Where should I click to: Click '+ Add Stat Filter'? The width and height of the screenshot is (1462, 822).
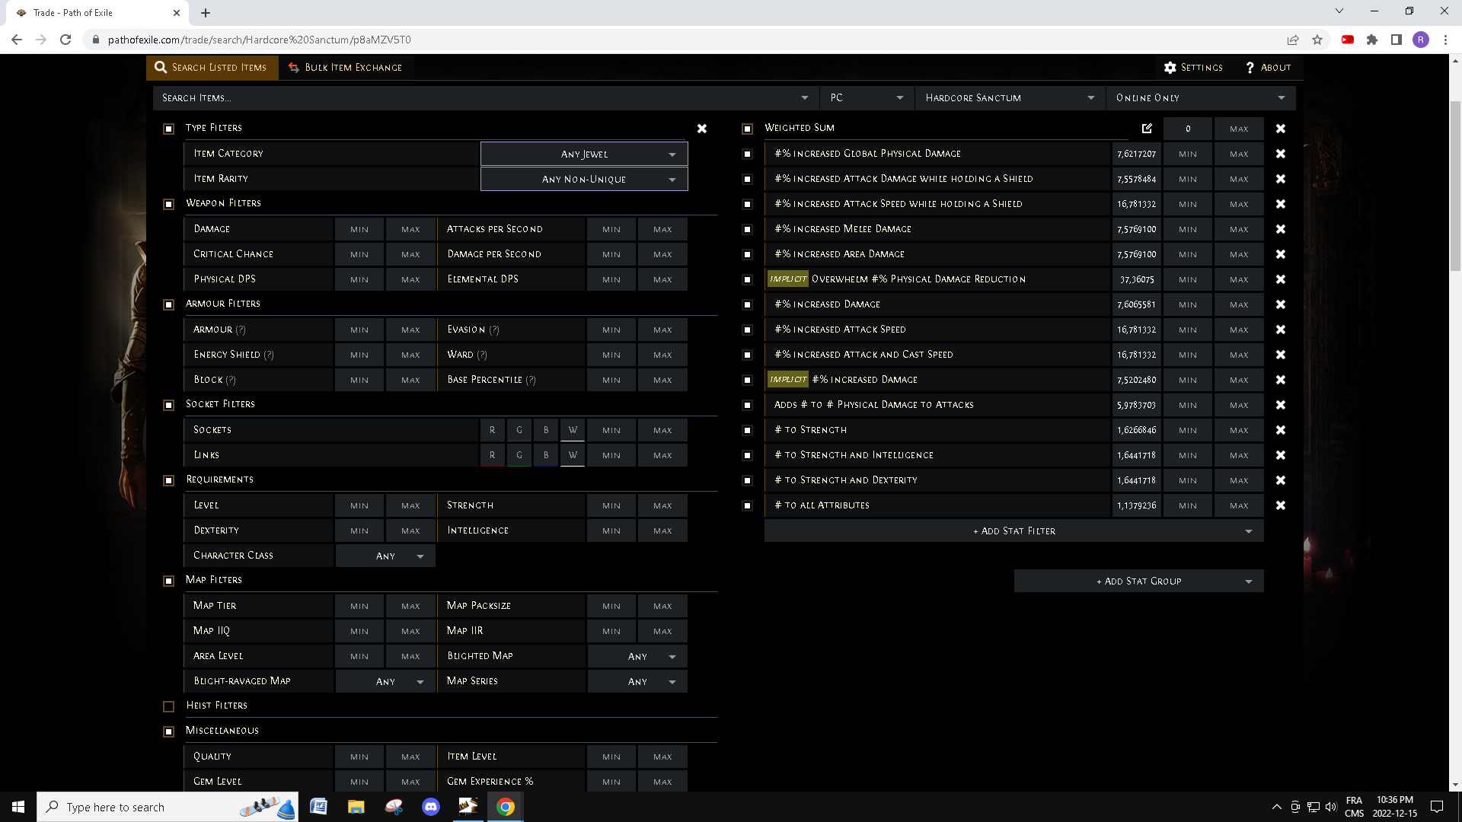pos(1013,530)
